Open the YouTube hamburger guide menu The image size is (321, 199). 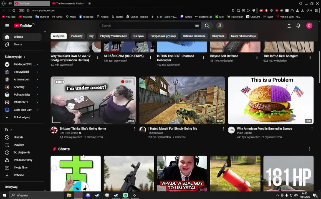(x=7, y=25)
